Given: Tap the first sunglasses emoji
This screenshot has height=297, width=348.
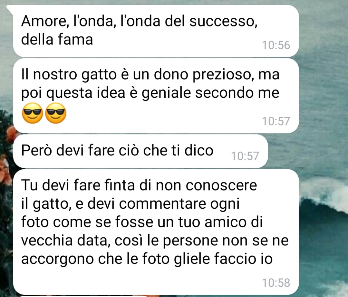Looking at the screenshot, I should [x=33, y=113].
